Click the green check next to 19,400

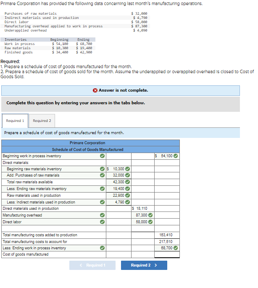tap(128, 189)
